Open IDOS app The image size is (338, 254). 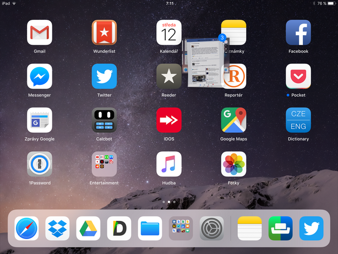coord(169,120)
